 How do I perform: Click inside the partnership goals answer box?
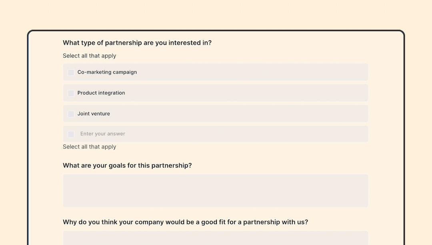tap(215, 190)
